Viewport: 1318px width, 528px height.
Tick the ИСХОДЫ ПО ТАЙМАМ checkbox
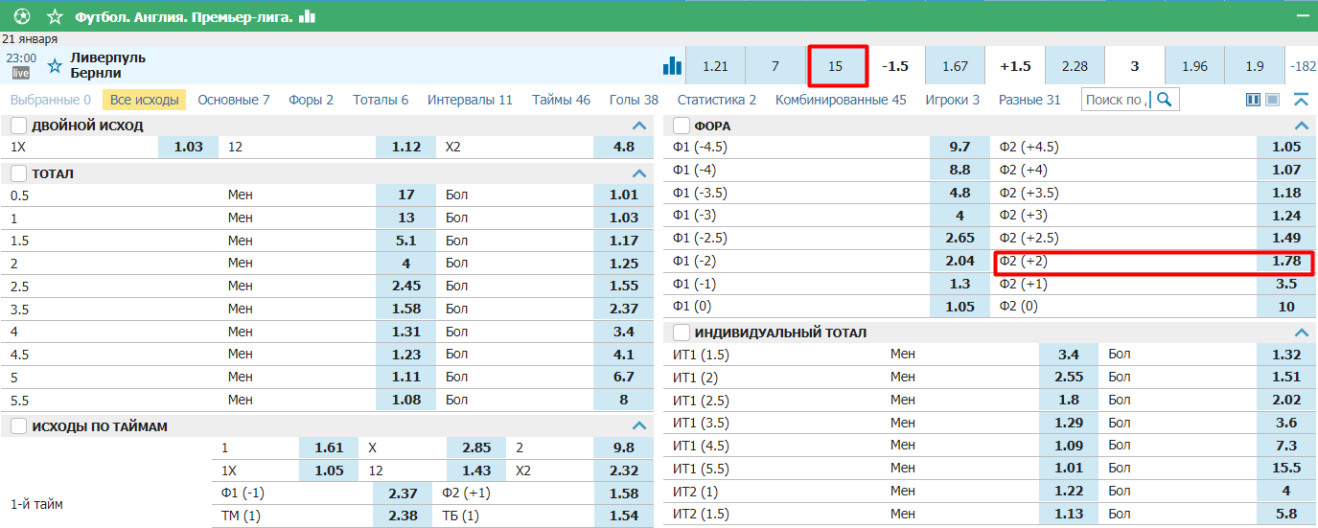[18, 426]
